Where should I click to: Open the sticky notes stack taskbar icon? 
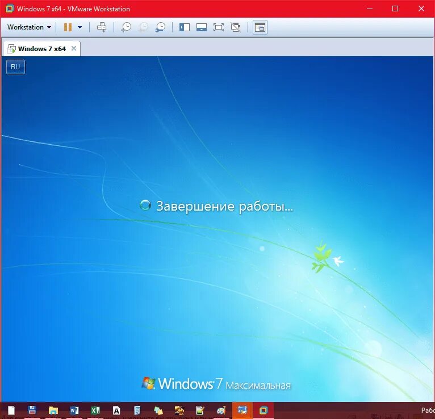pyautogui.click(x=158, y=410)
